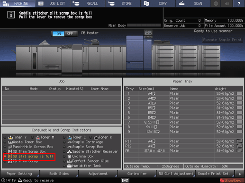This screenshot has height=183, width=245.
Task: Select the Humidifier Tank indicator icon
Action: [69, 166]
